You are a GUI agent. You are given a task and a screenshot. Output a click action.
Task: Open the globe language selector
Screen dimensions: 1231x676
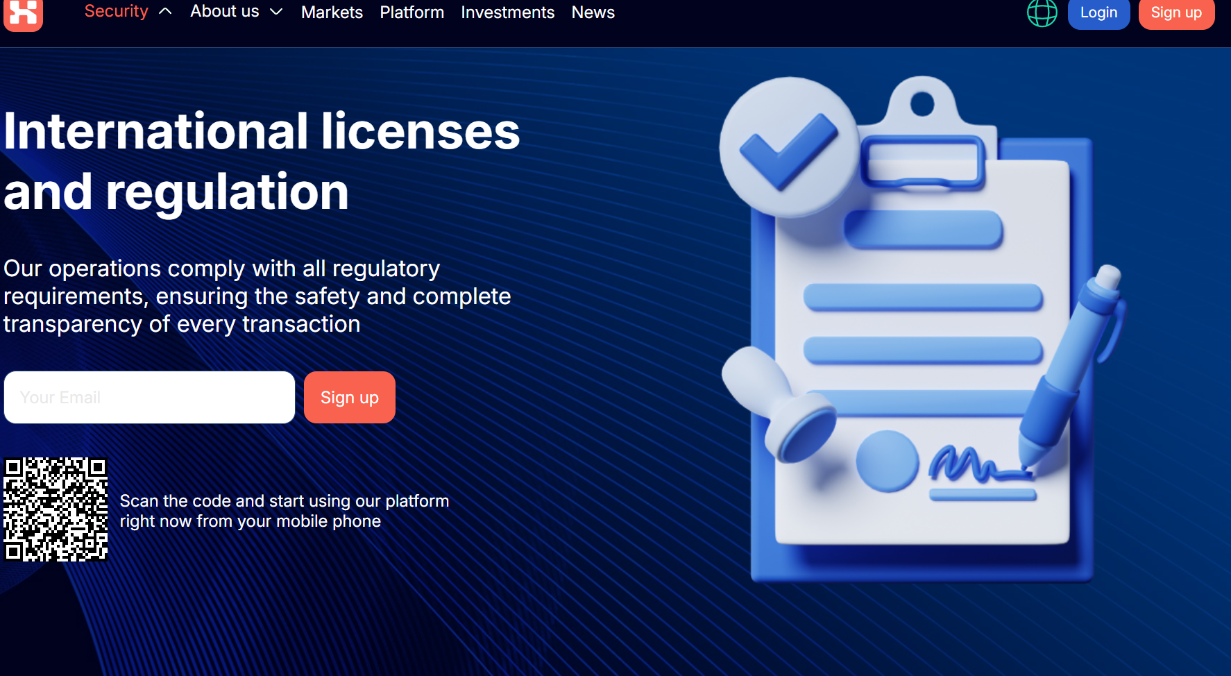1042,12
